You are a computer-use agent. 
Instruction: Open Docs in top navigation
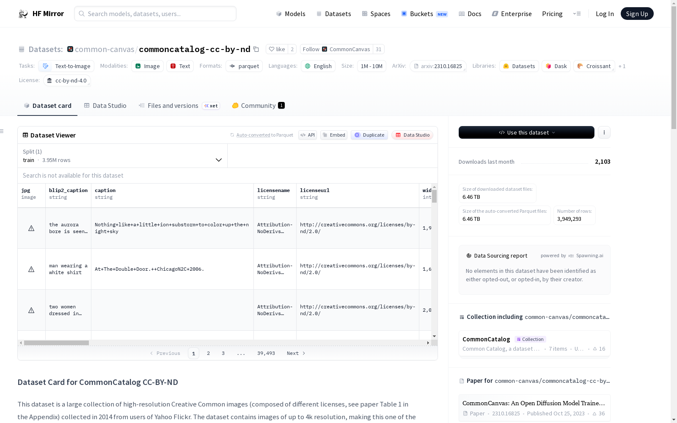click(x=470, y=14)
